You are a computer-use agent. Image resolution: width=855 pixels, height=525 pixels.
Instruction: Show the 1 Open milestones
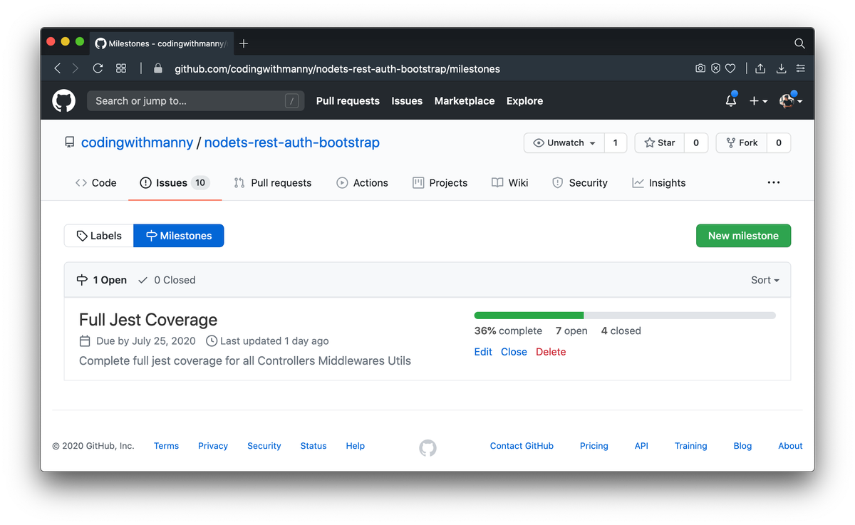pyautogui.click(x=101, y=280)
